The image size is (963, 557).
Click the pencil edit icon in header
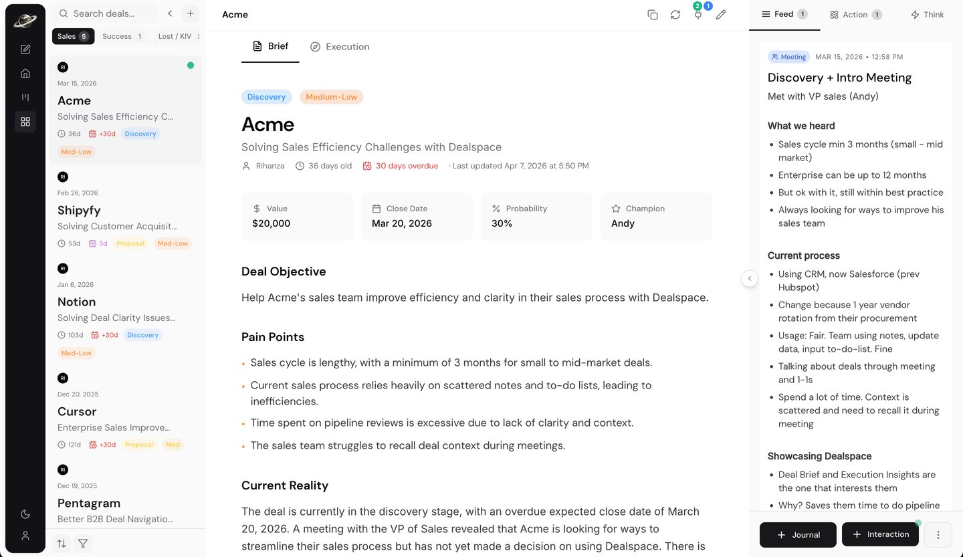point(721,15)
